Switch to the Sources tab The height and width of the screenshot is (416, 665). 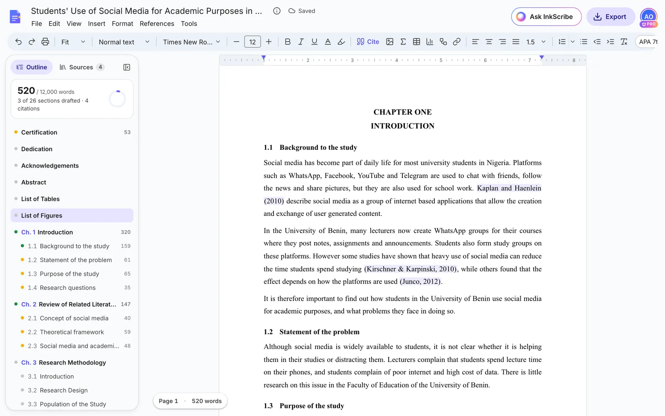[x=82, y=67]
